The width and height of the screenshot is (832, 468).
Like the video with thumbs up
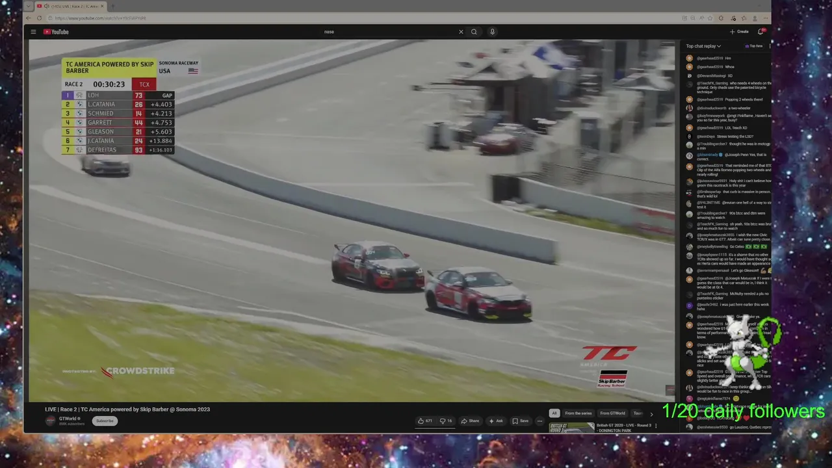[x=425, y=421]
